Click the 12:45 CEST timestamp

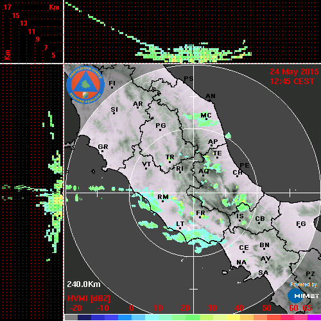(x=292, y=82)
